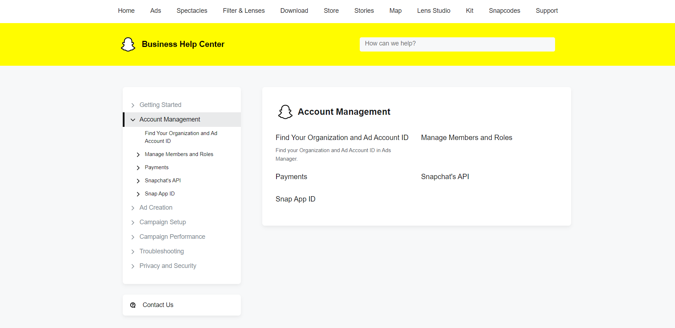This screenshot has height=328, width=675.
Task: Expand the Troubleshooting chevron
Action: (133, 252)
